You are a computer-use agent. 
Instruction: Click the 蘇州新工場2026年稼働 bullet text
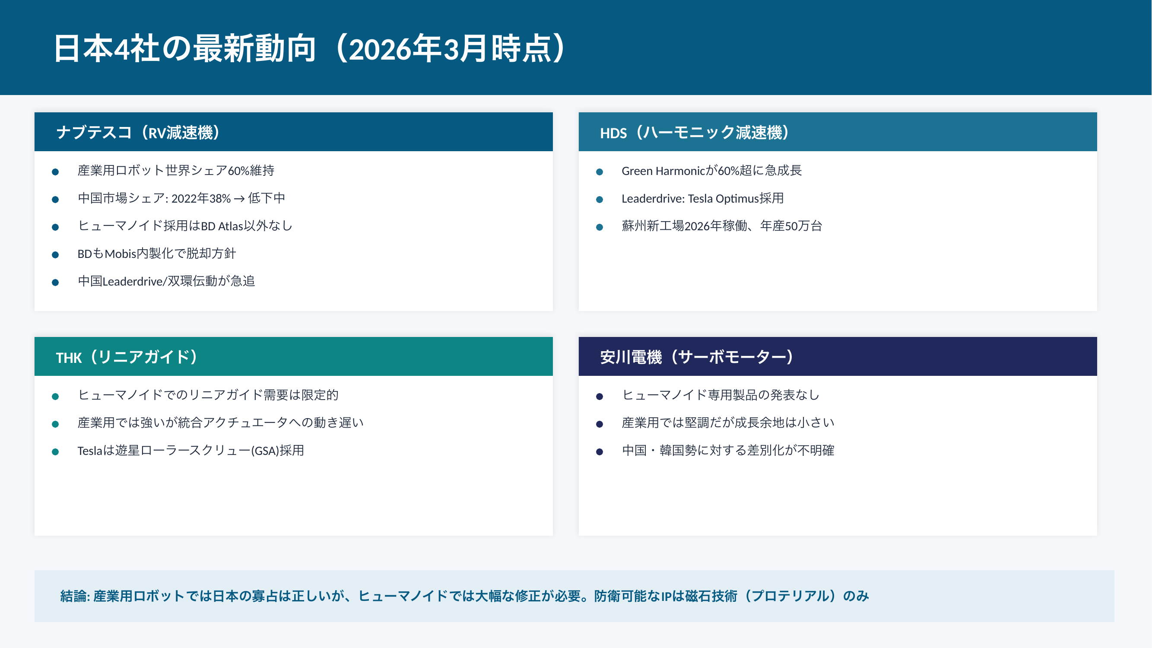(x=721, y=226)
